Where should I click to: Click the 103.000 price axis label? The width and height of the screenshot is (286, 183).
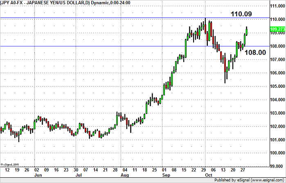point(278,113)
